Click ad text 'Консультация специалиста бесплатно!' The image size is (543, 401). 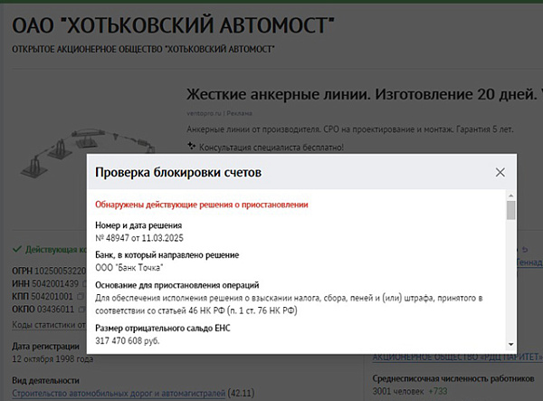[271, 148]
